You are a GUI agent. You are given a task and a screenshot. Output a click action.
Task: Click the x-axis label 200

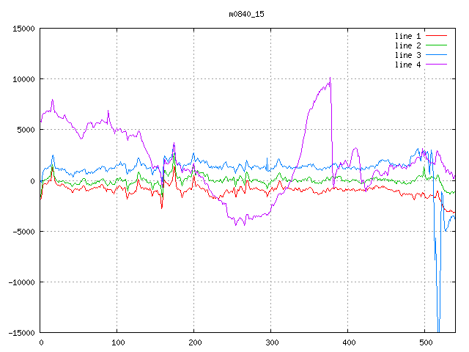tap(195, 342)
